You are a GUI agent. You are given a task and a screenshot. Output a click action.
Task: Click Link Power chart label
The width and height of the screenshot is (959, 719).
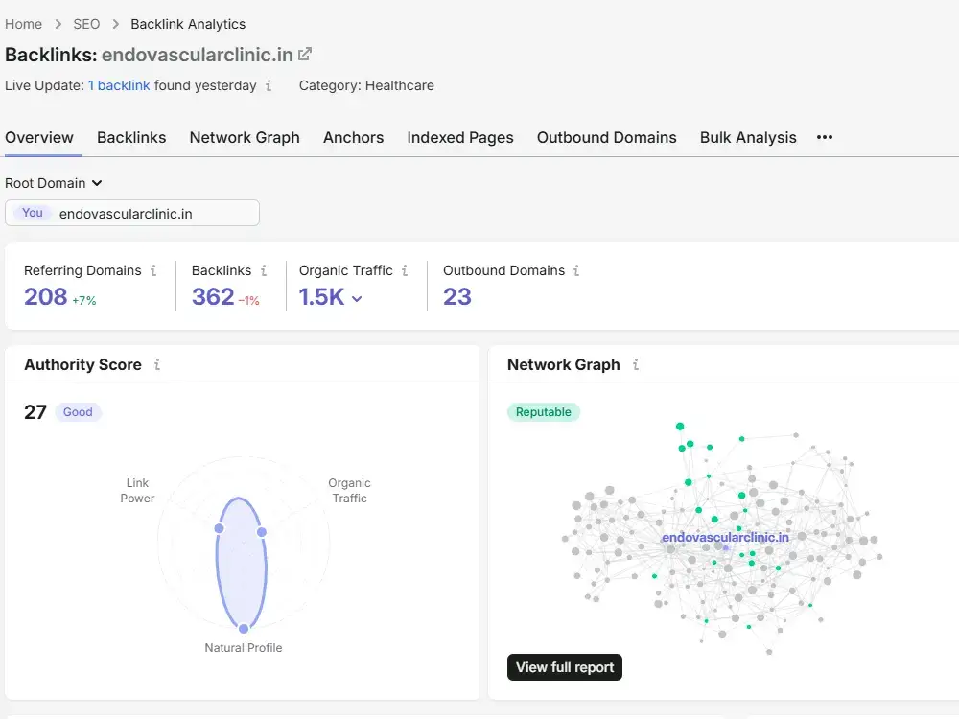tap(137, 490)
